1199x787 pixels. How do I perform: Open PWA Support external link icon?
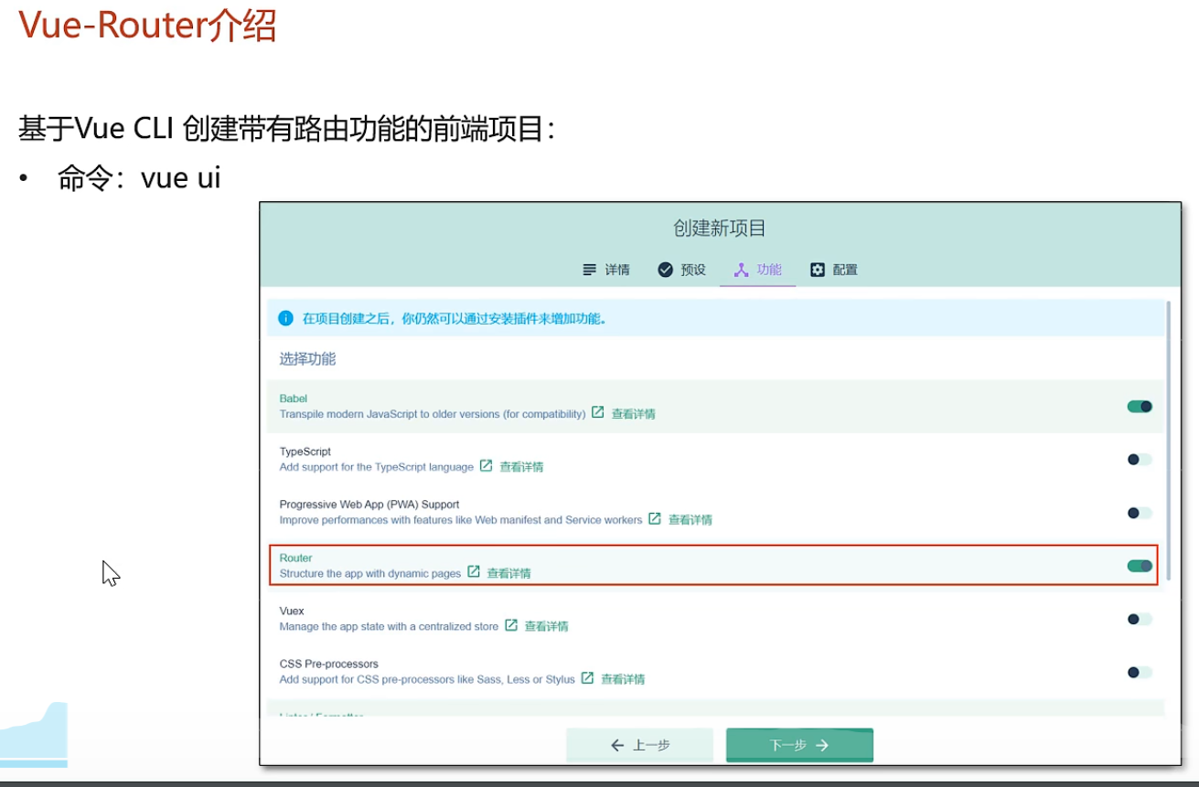pos(655,518)
